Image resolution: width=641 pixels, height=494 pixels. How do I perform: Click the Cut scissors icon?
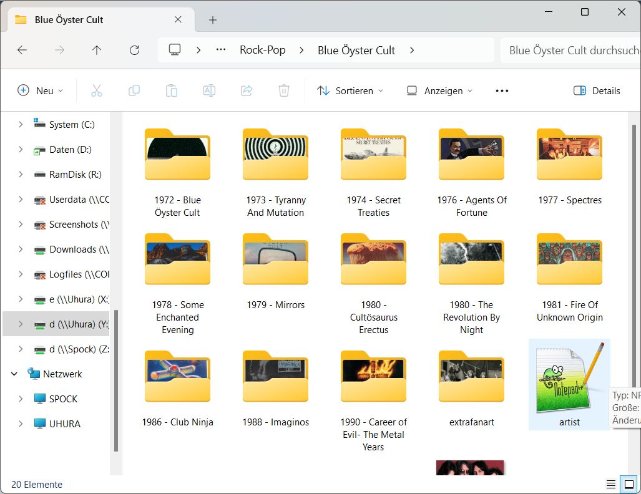(x=97, y=90)
